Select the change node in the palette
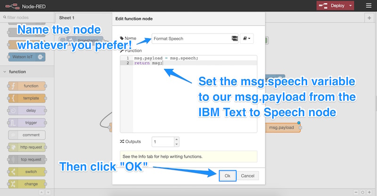 click(27, 184)
